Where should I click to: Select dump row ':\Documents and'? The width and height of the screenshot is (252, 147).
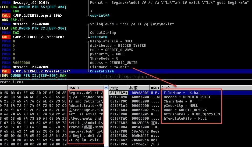click(85, 119)
